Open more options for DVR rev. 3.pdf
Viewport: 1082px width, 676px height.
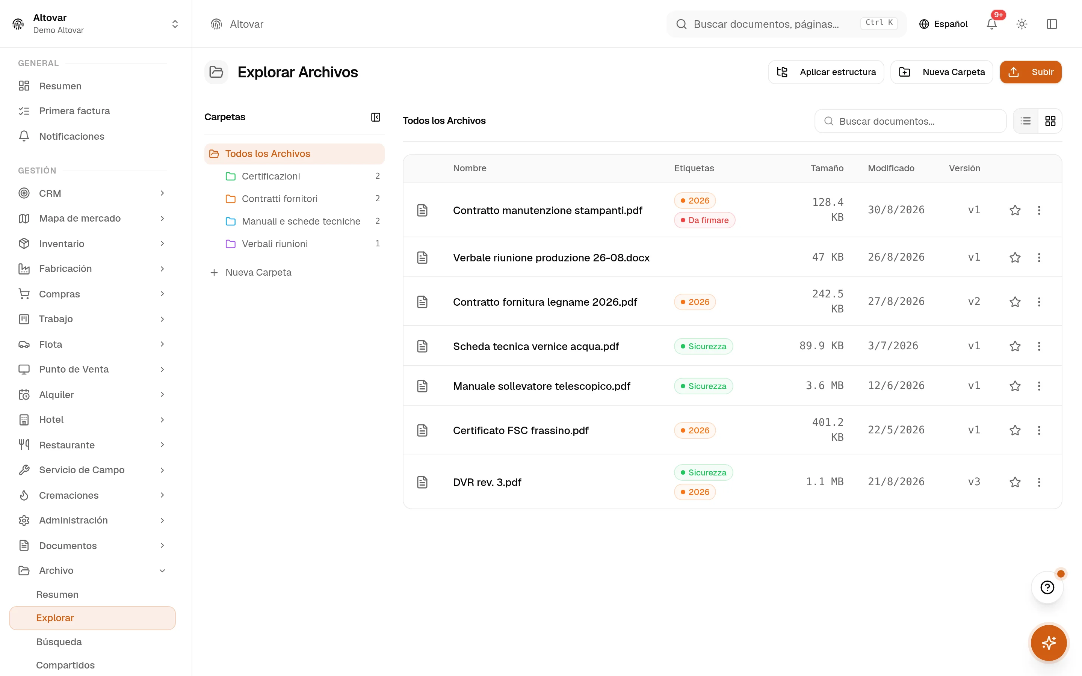[1039, 482]
